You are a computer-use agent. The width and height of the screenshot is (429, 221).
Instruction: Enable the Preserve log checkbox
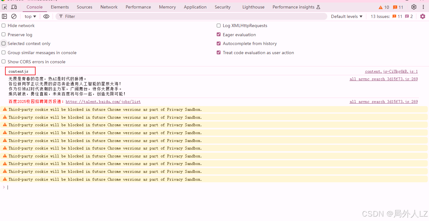point(3,35)
